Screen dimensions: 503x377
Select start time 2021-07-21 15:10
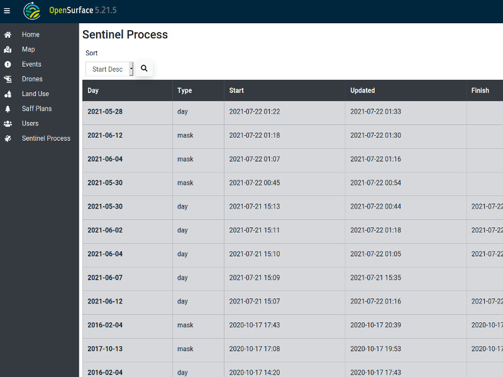coord(255,254)
